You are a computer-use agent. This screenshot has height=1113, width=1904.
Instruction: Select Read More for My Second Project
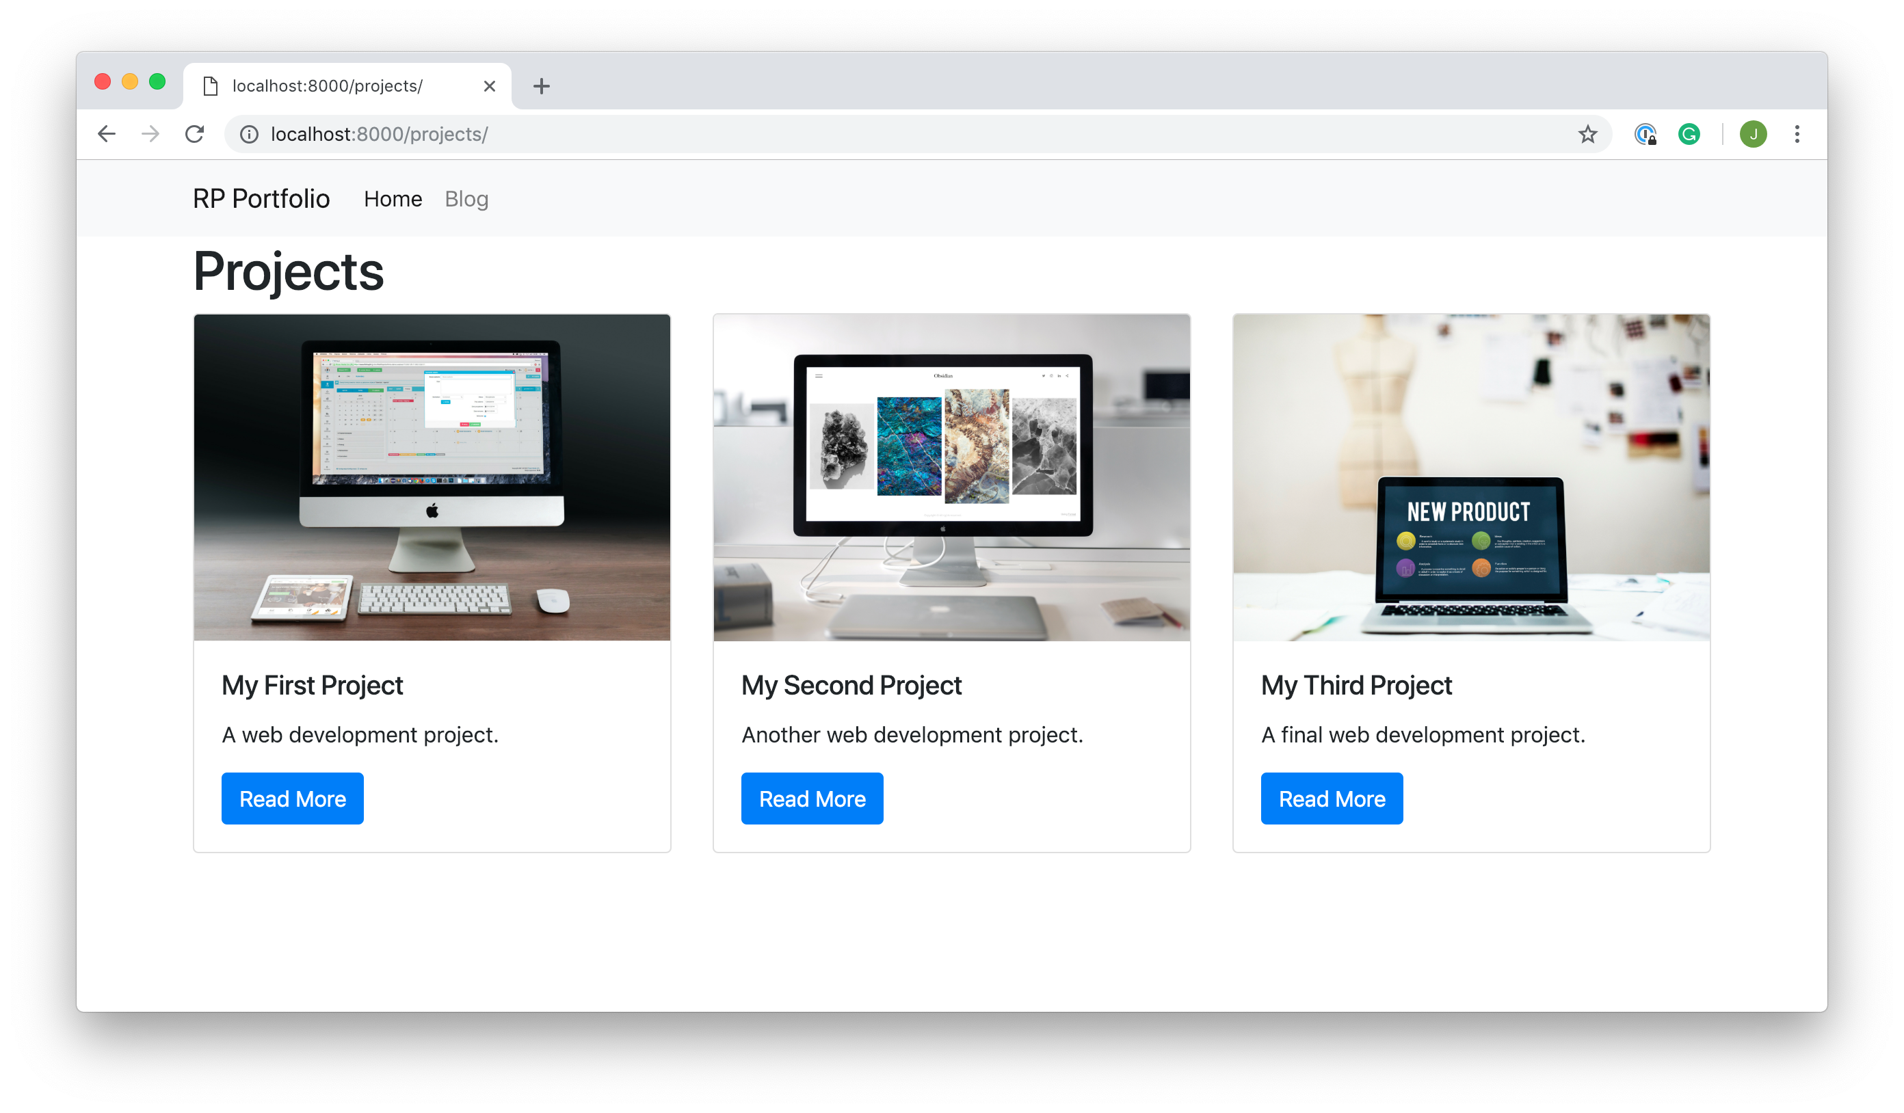click(812, 798)
